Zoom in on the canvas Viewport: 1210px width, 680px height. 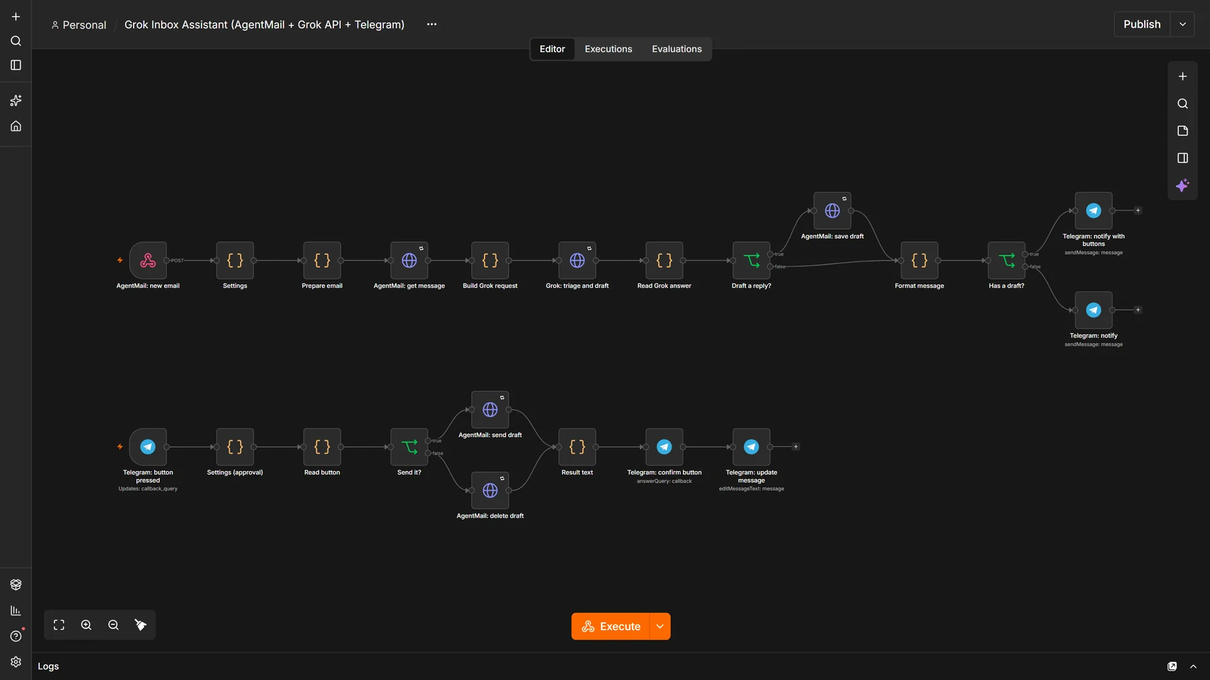(x=86, y=625)
